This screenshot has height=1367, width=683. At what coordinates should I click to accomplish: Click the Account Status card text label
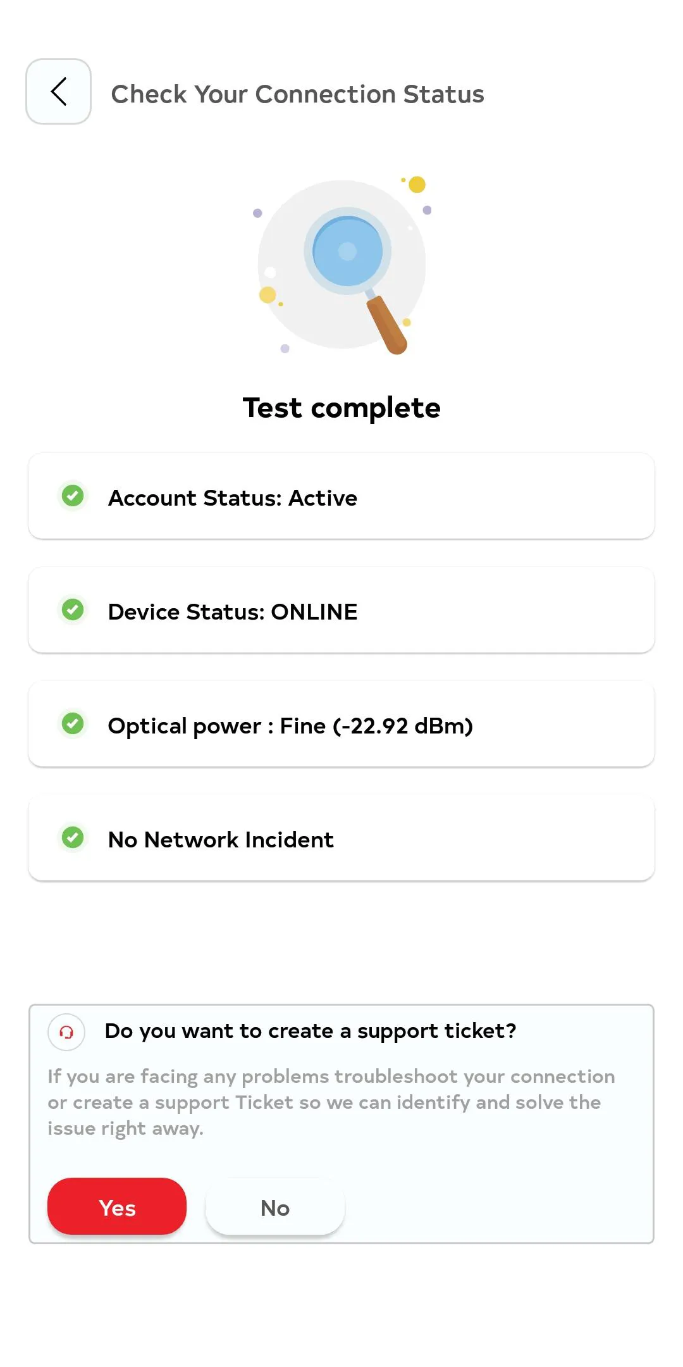232,497
